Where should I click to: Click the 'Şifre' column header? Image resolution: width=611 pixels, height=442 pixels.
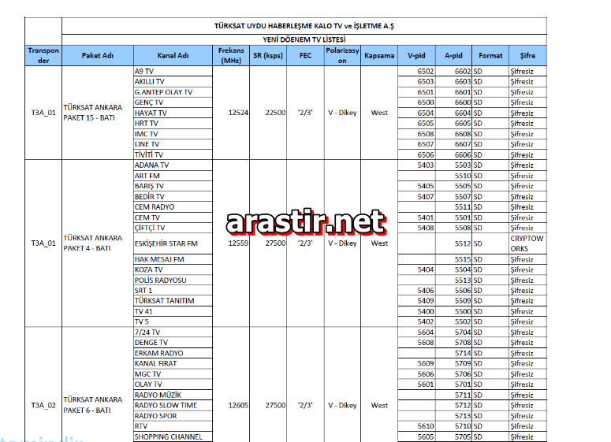(528, 55)
